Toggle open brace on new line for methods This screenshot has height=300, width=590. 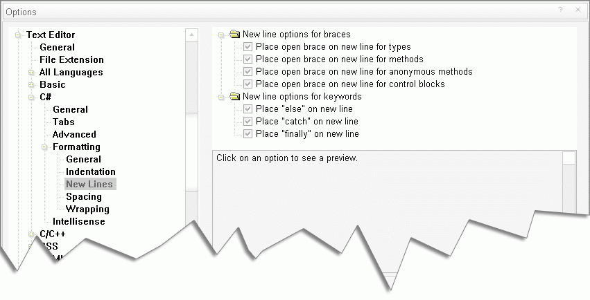(248, 59)
